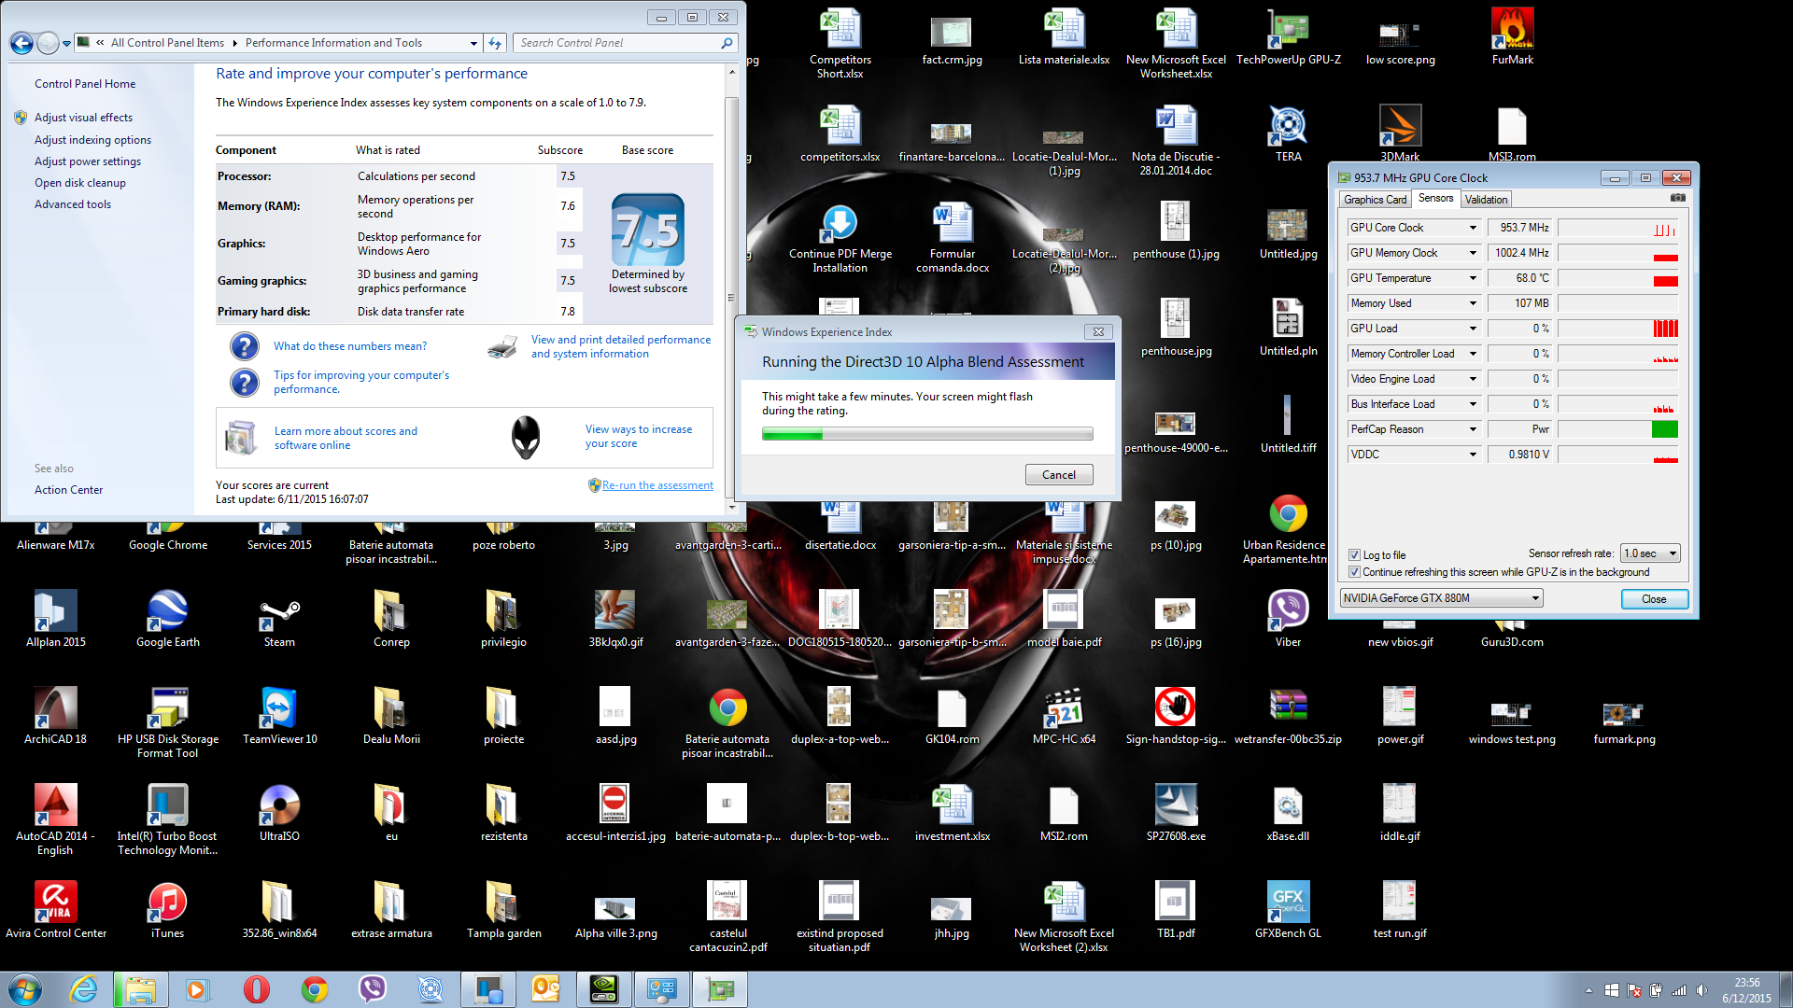Select the GFXBench GL desktop icon
This screenshot has width=1793, height=1008.
click(x=1288, y=910)
